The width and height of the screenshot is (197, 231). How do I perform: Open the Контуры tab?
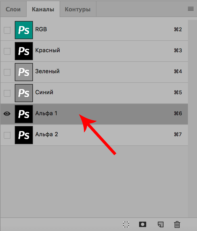pyautogui.click(x=77, y=9)
